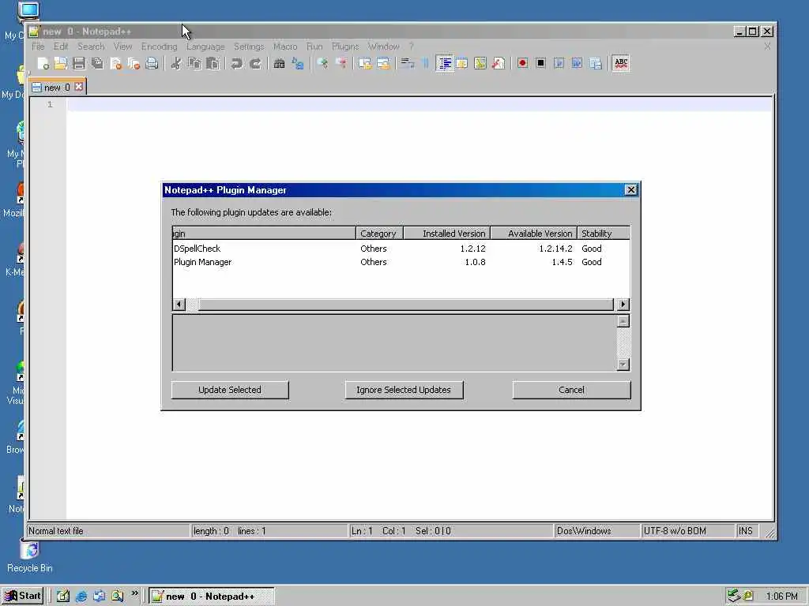Click the Recycle Bin desktop icon

(x=30, y=555)
